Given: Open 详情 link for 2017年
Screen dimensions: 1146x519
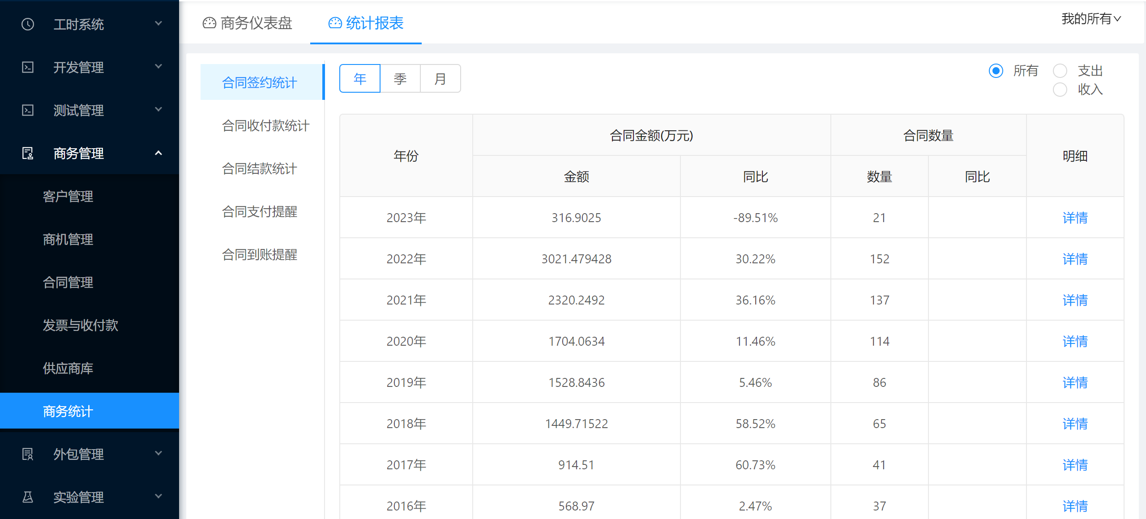Looking at the screenshot, I should (1075, 465).
